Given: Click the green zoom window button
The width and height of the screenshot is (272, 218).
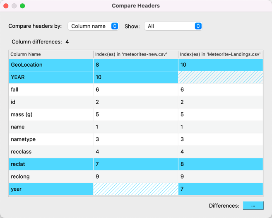Looking at the screenshot, I should click(22, 6).
